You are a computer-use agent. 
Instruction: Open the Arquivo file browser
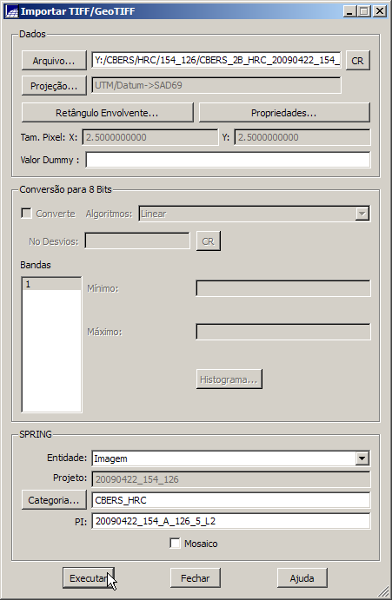point(54,61)
